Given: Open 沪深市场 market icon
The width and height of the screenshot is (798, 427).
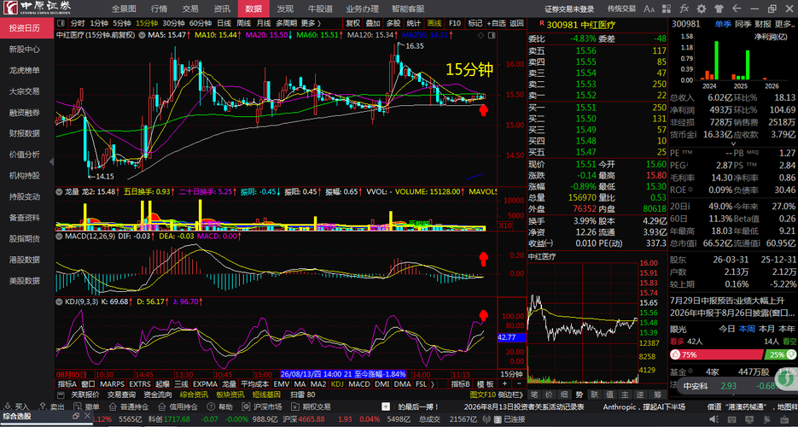Looking at the screenshot, I should click(246, 407).
